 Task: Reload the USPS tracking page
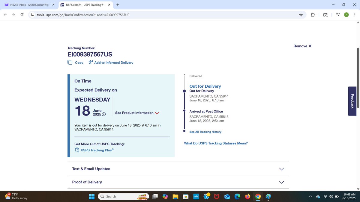coord(22,15)
